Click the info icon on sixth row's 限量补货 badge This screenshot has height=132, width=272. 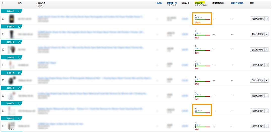pos(19,88)
